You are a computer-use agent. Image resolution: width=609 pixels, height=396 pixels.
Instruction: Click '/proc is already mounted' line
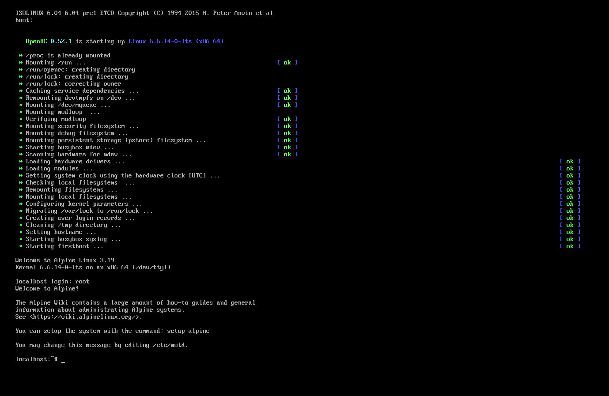68,56
